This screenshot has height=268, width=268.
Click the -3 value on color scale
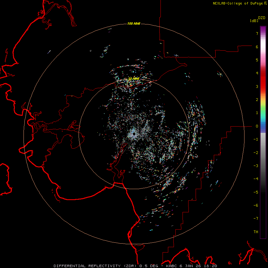pyautogui.click(x=256, y=166)
